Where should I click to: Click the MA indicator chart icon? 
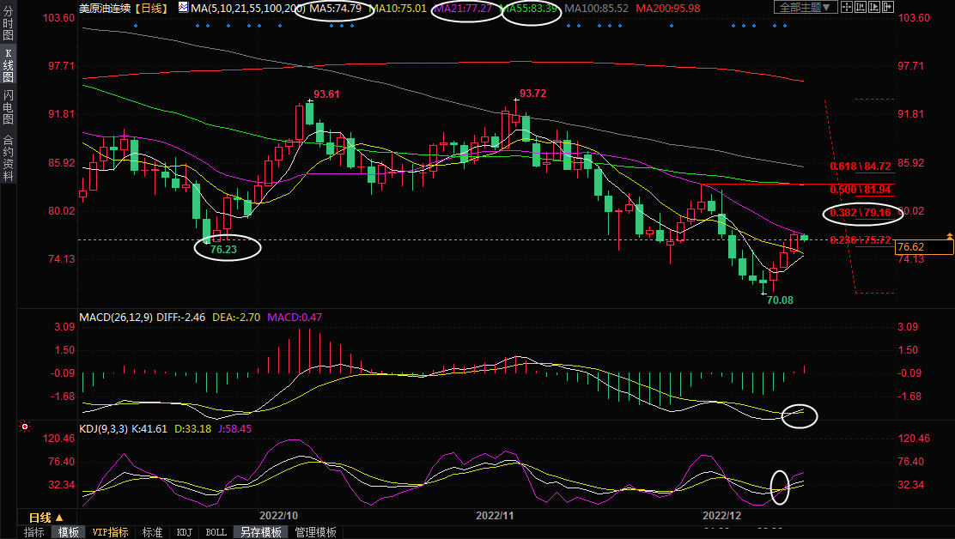click(184, 8)
